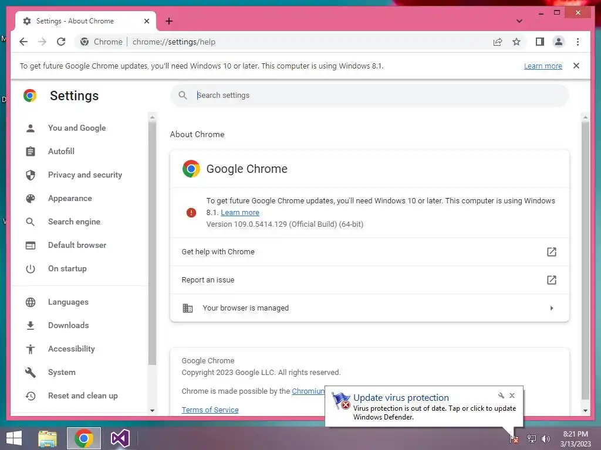Select the Settings - About Chrome tab
Viewport: 601px width, 450px height.
click(86, 21)
